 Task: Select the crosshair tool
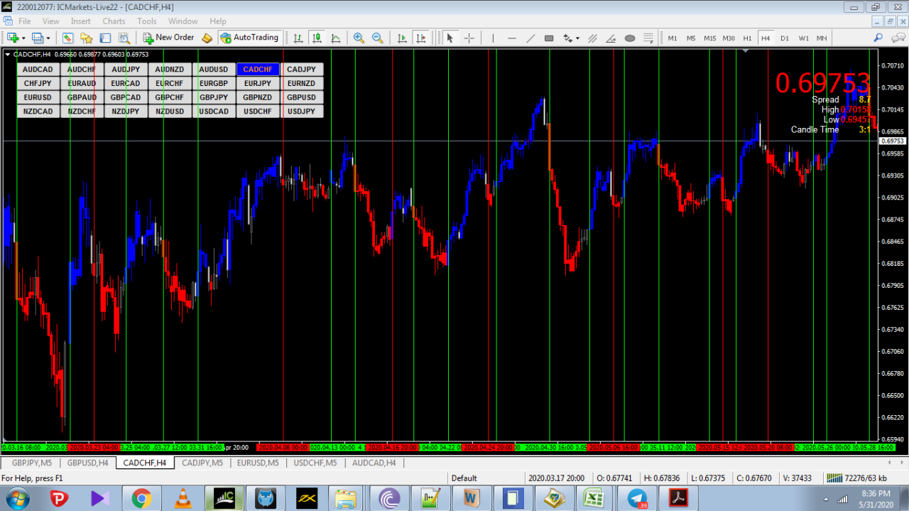(x=469, y=38)
